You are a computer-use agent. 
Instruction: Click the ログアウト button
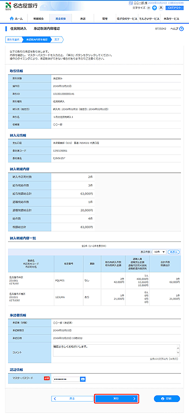174,8
